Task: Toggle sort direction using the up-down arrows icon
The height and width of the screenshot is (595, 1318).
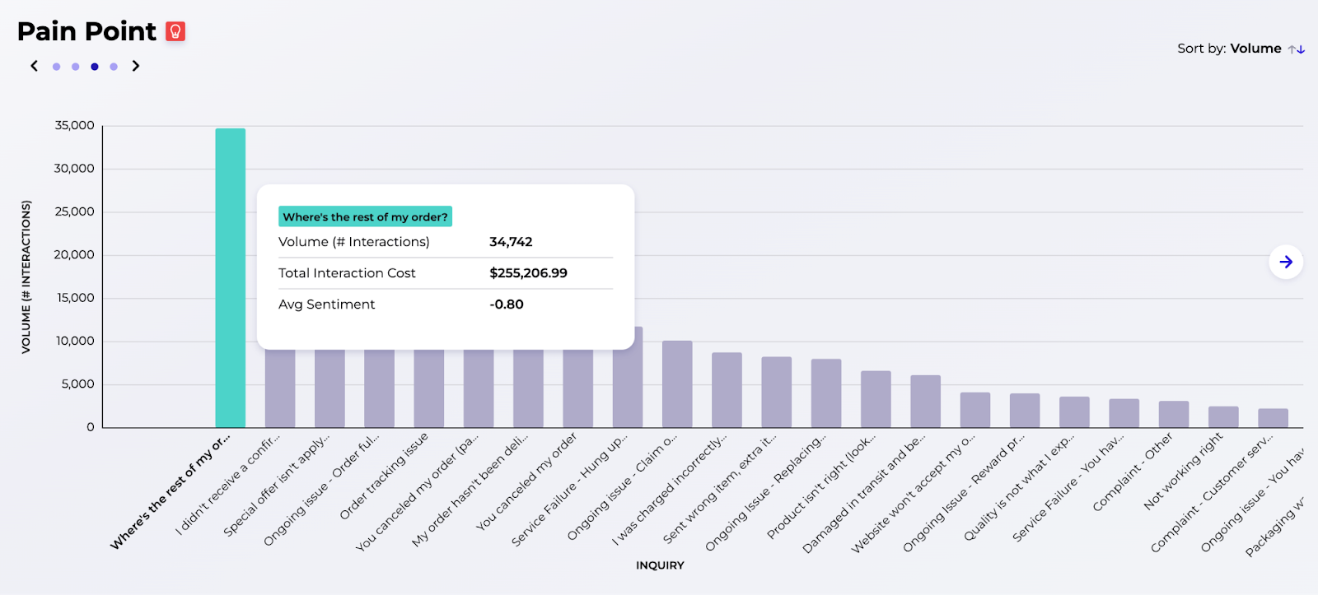Action: point(1297,49)
